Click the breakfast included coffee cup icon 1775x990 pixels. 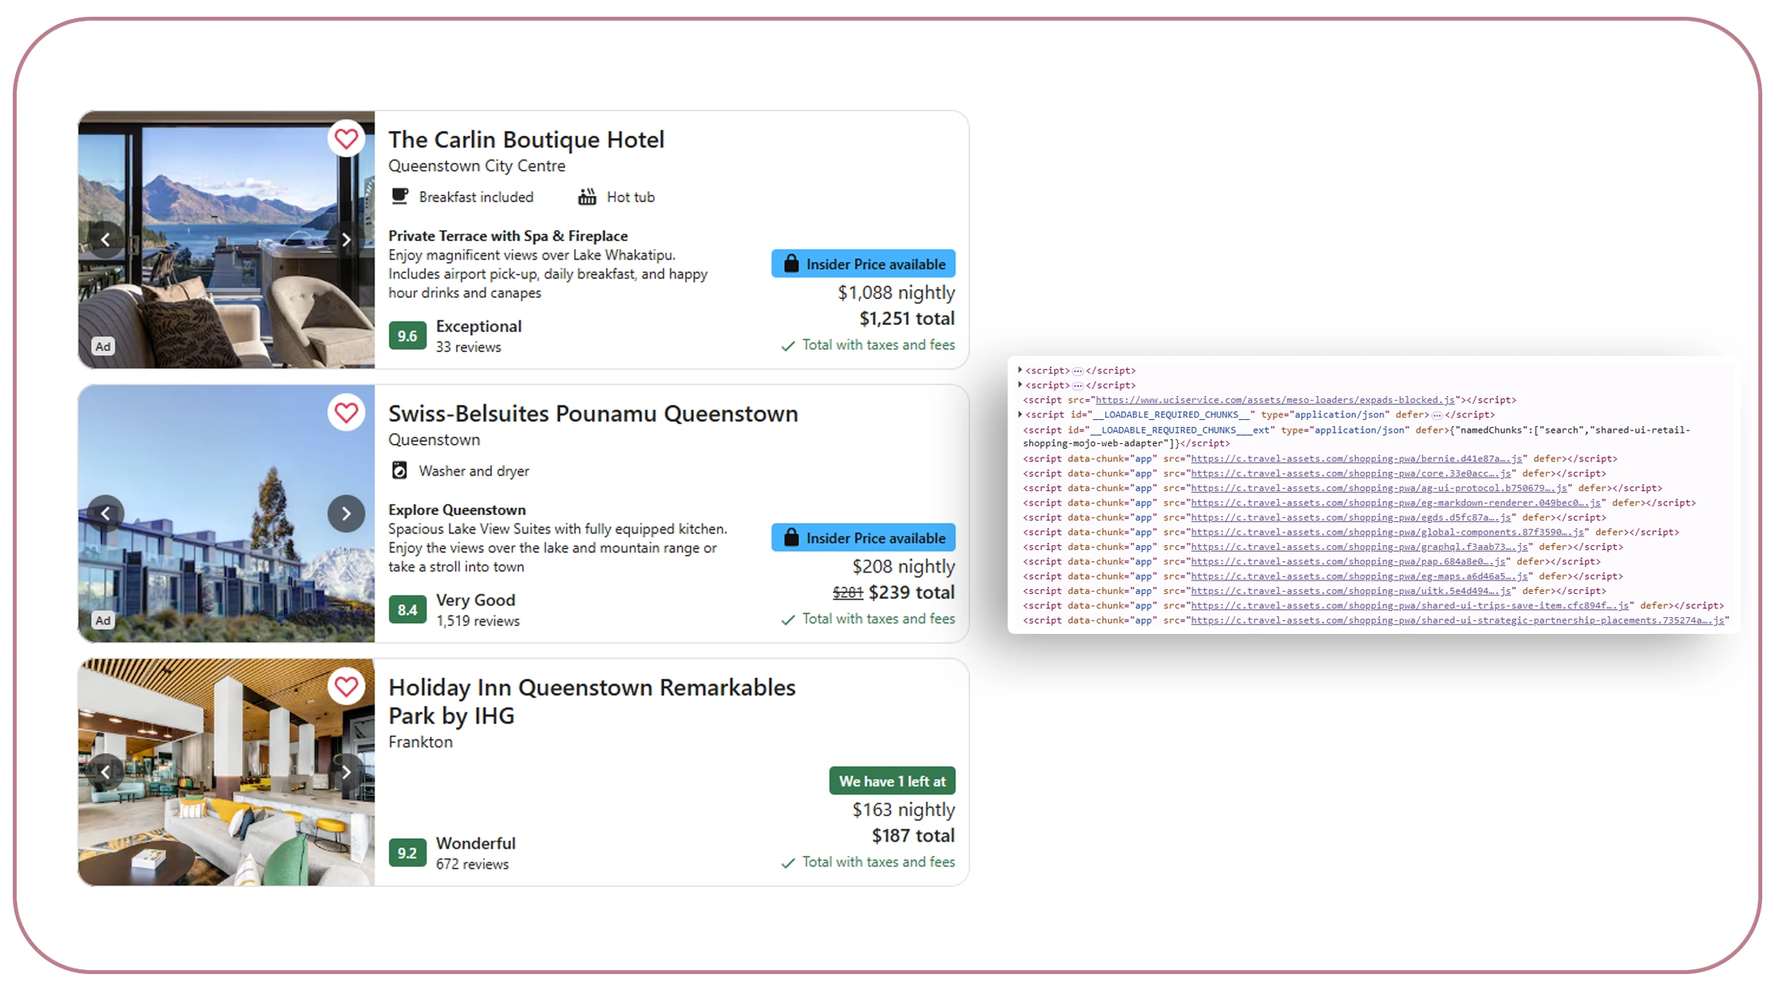coord(399,196)
